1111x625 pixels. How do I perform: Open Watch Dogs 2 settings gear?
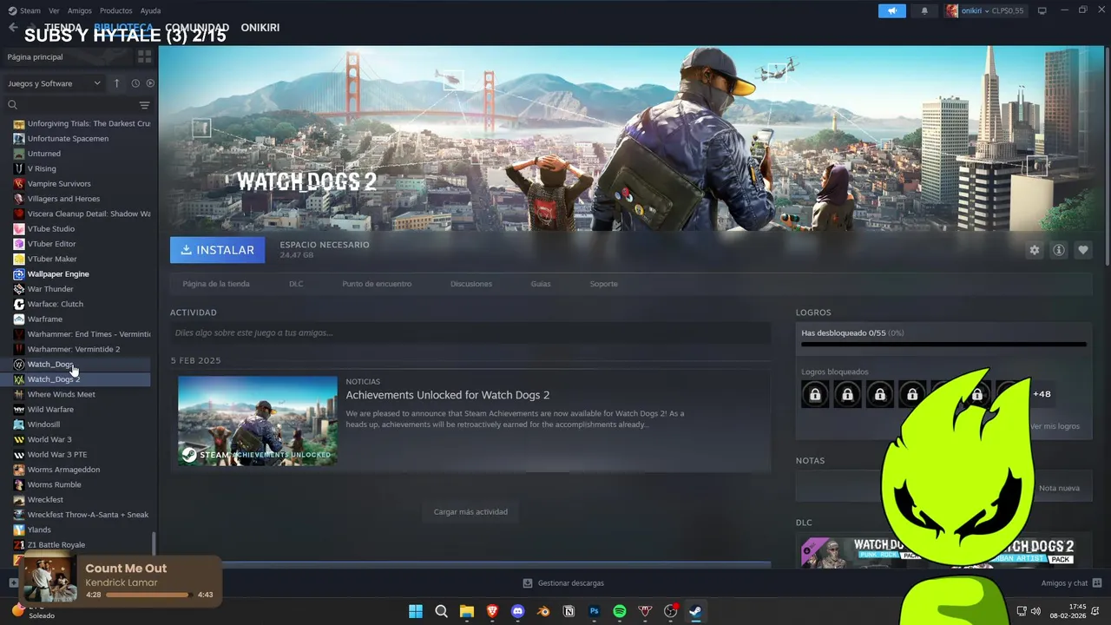pyautogui.click(x=1034, y=250)
